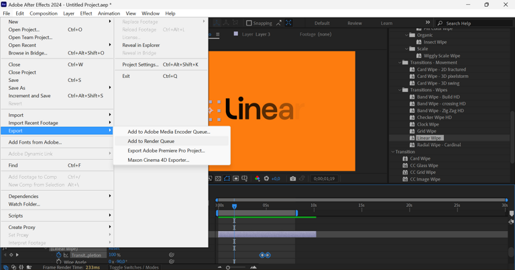Click the second Transition Completion keyframe in the timeline
515x270 pixels.
coord(268,255)
